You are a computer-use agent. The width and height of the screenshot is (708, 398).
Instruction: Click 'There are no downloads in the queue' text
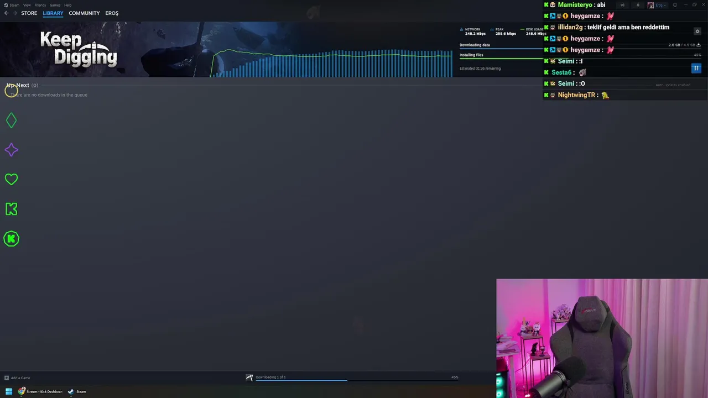click(x=49, y=95)
